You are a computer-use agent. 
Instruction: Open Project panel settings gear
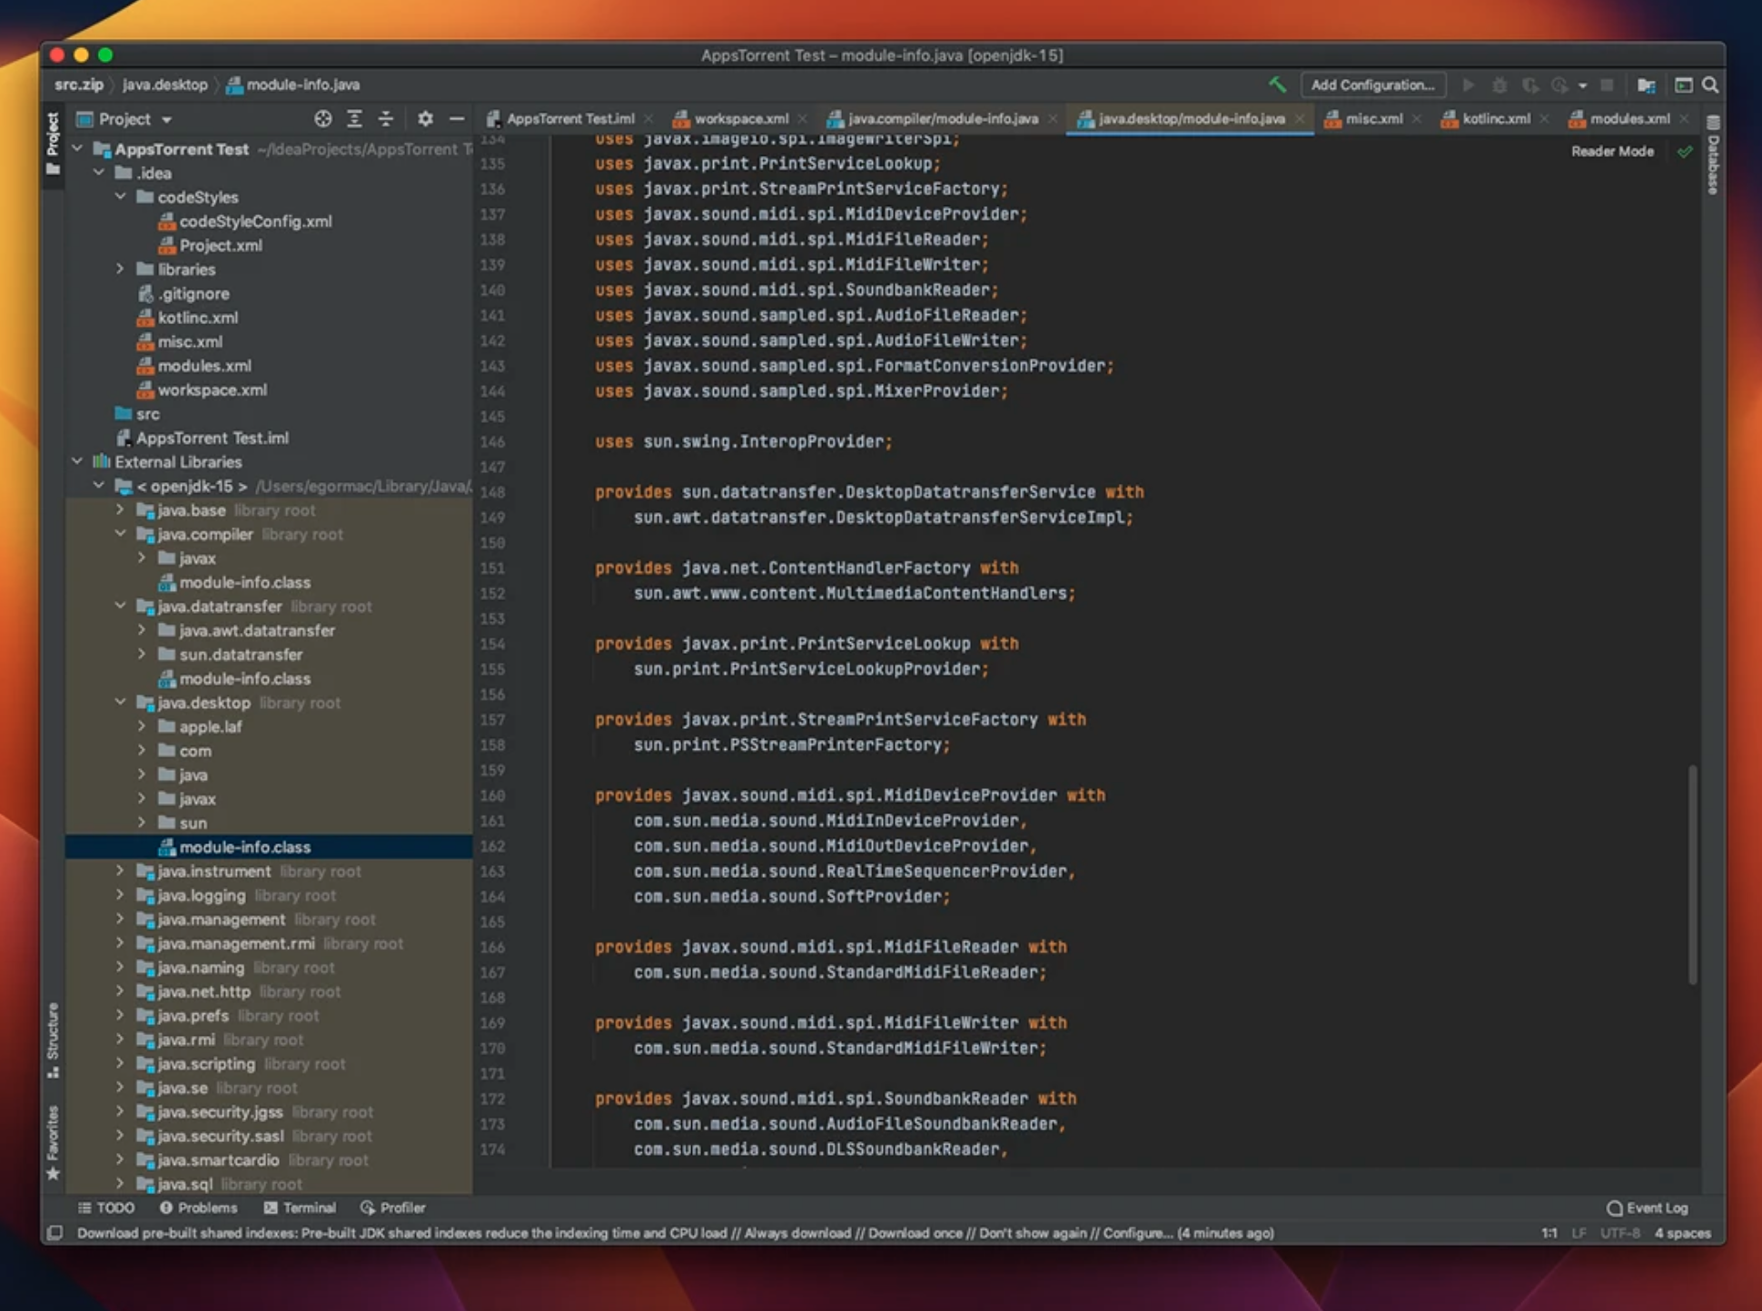pyautogui.click(x=424, y=119)
